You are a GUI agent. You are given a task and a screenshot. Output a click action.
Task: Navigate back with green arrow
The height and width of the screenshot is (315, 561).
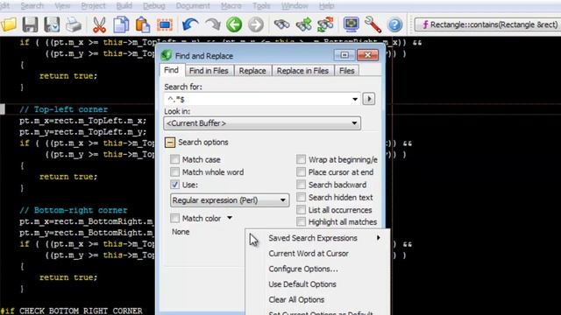[234, 24]
